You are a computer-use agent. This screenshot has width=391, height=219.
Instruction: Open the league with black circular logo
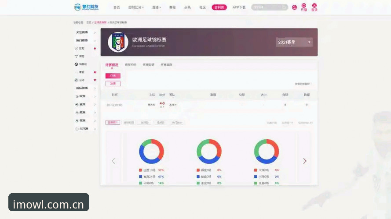80,64
